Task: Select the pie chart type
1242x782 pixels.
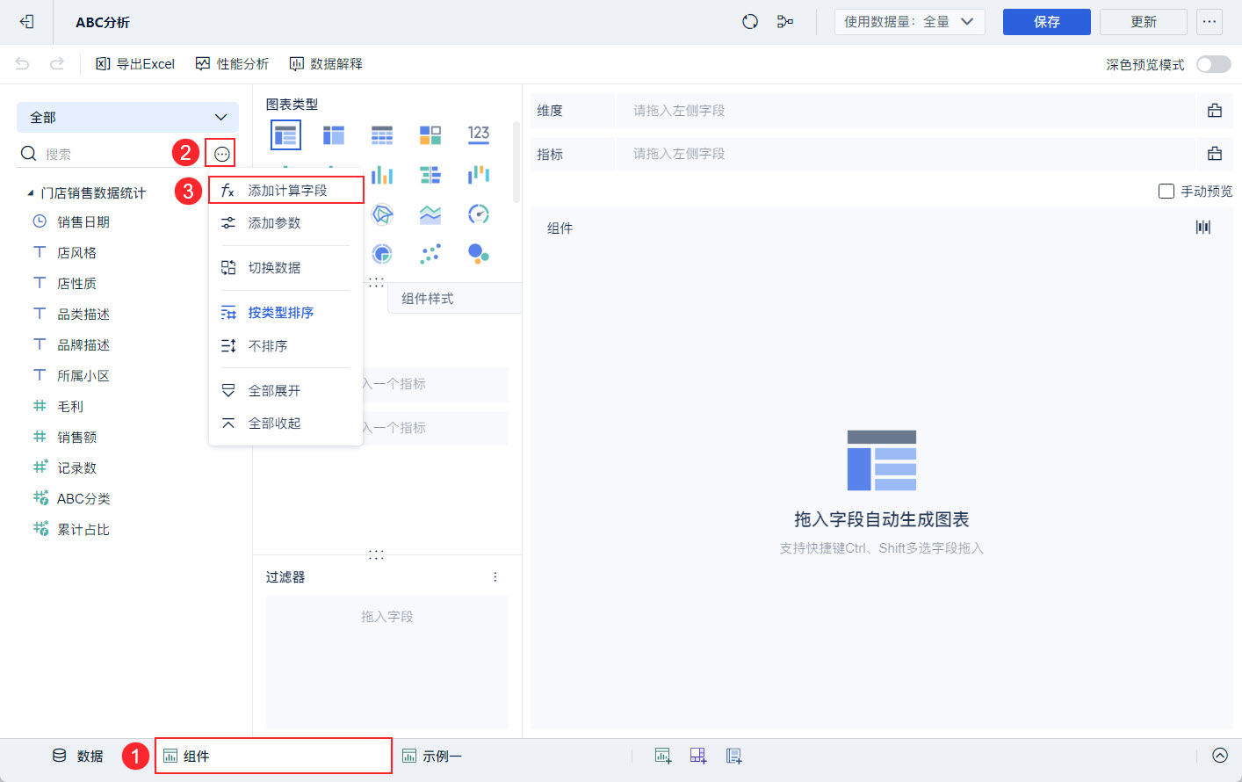Action: (382, 254)
